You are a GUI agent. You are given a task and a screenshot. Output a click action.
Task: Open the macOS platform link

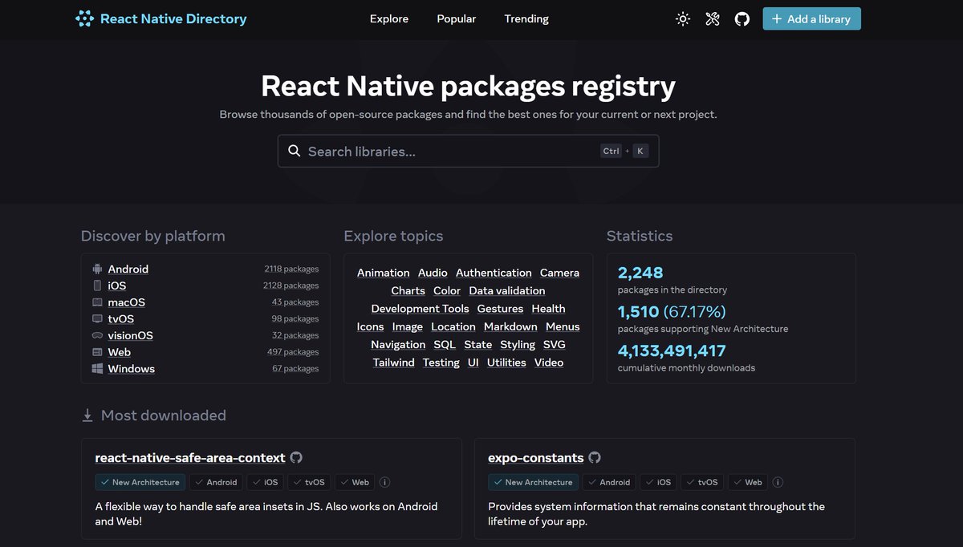tap(127, 302)
